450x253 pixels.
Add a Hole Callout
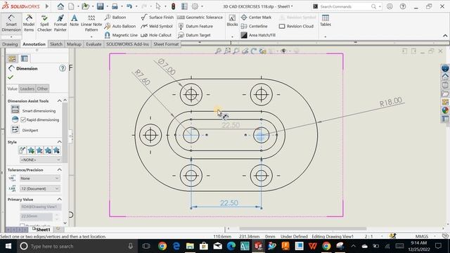[x=156, y=35]
